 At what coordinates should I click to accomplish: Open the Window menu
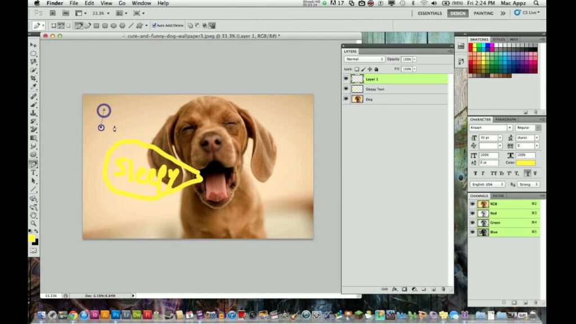[141, 3]
